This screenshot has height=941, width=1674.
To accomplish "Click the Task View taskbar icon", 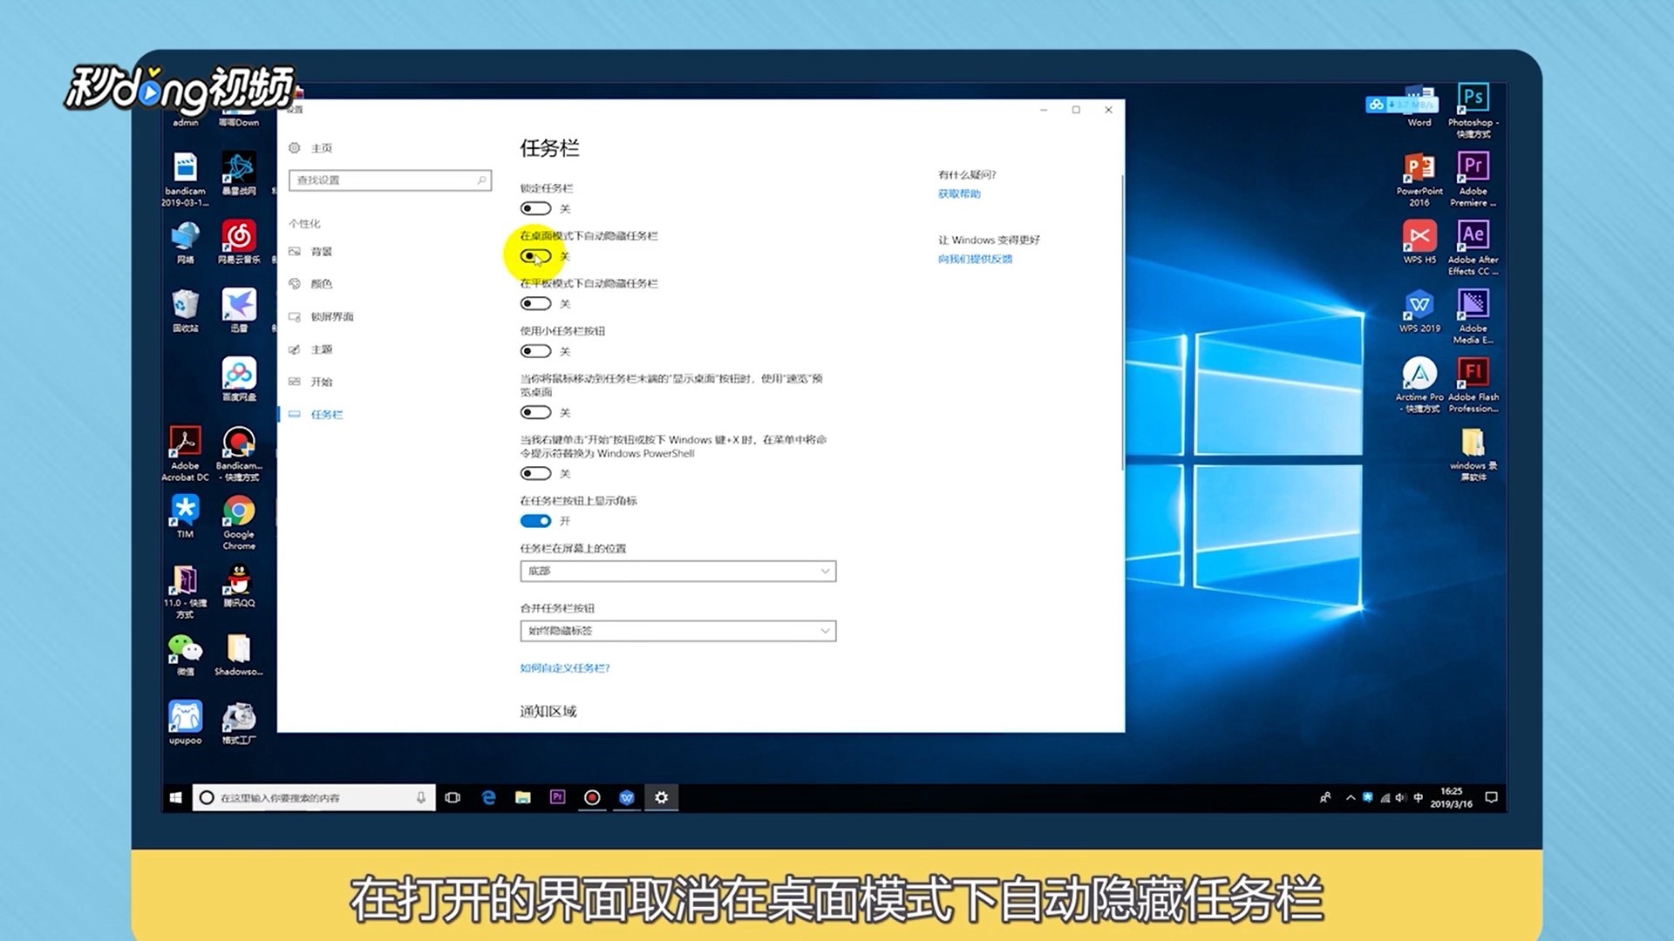I will click(x=453, y=797).
